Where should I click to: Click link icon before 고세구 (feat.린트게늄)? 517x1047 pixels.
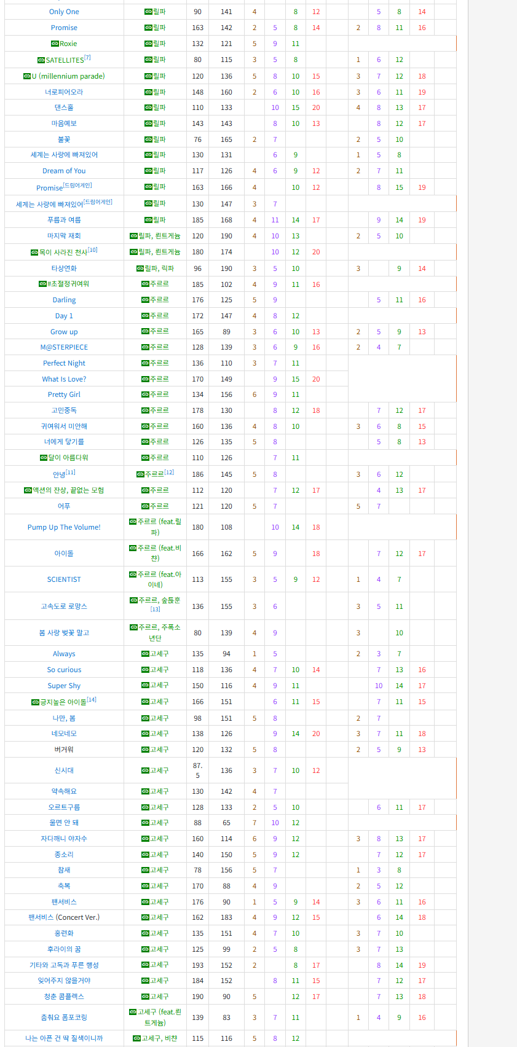point(133,1012)
